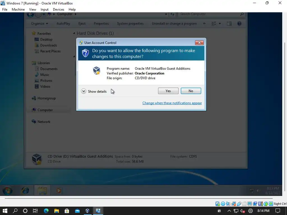Image resolution: width=287 pixels, height=215 pixels.
Task: Click the mouse integration status icon
Action: click(x=266, y=204)
